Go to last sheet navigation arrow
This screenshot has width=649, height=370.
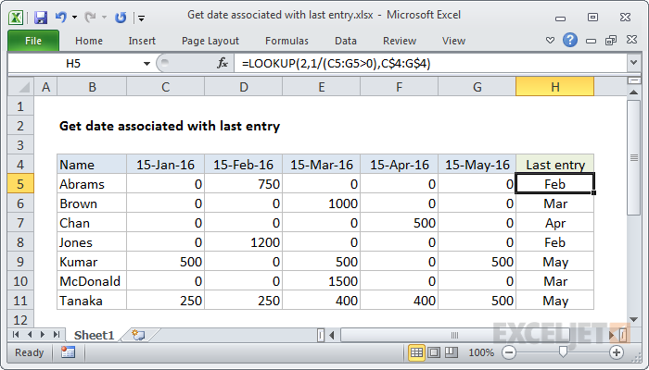[x=57, y=335]
